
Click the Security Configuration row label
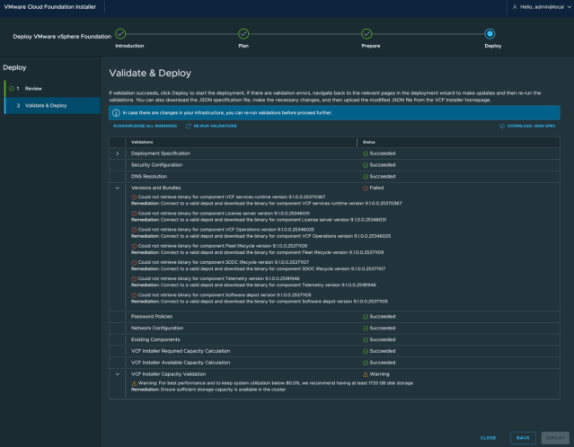[156, 165]
